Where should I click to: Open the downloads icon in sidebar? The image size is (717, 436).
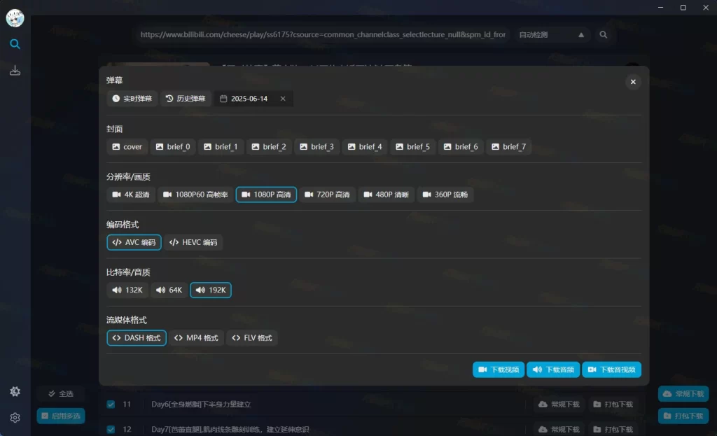tap(15, 71)
